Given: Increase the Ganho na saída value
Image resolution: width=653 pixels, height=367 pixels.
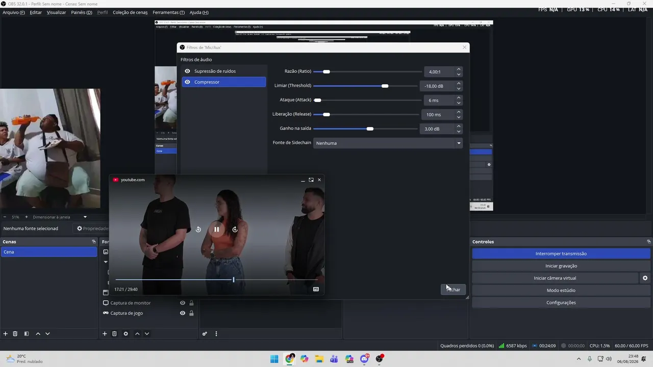Looking at the screenshot, I should point(459,126).
